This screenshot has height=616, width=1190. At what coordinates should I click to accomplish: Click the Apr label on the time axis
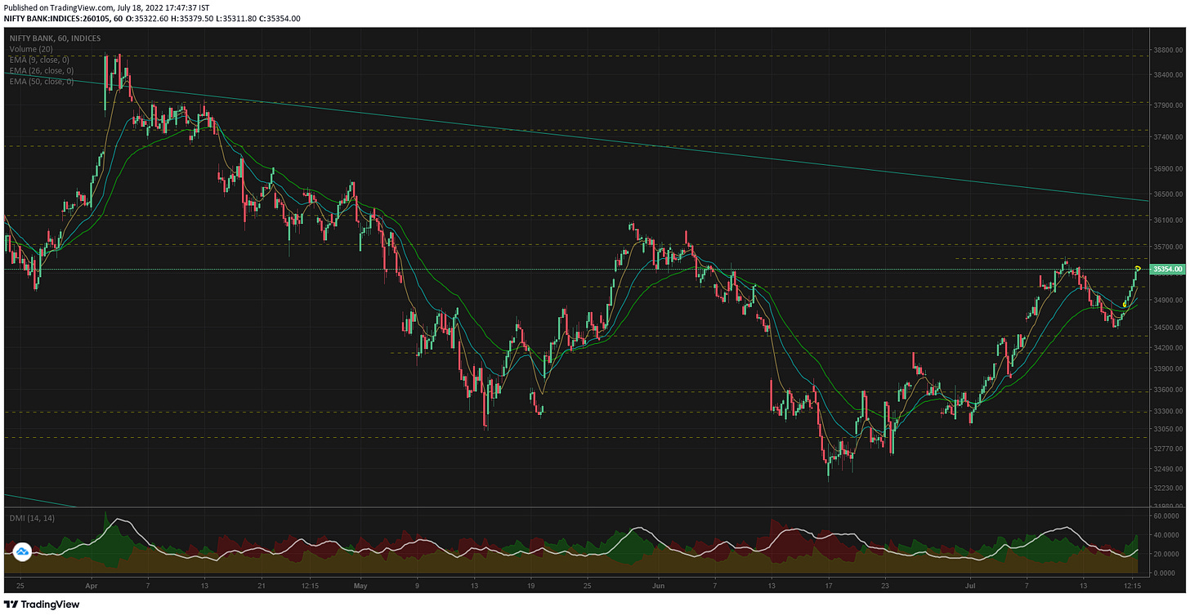point(90,587)
